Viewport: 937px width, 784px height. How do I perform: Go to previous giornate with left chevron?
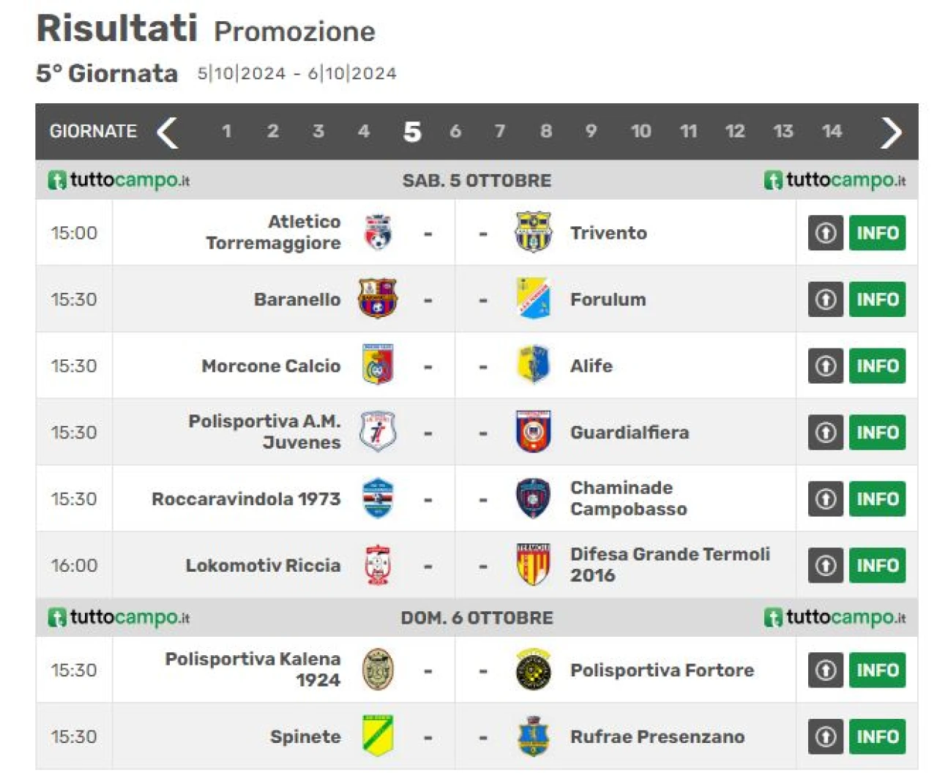point(168,132)
